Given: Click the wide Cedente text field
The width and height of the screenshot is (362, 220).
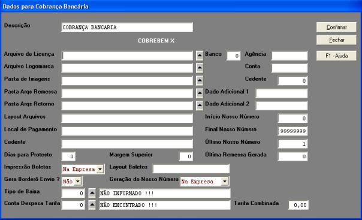Looking at the screenshot, I should click(127, 144).
